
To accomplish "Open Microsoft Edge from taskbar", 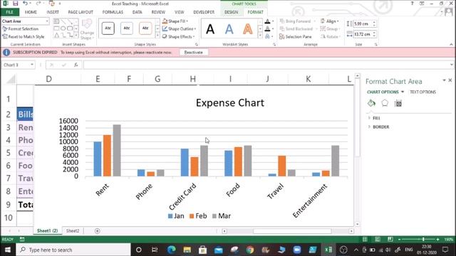I will click(171, 250).
